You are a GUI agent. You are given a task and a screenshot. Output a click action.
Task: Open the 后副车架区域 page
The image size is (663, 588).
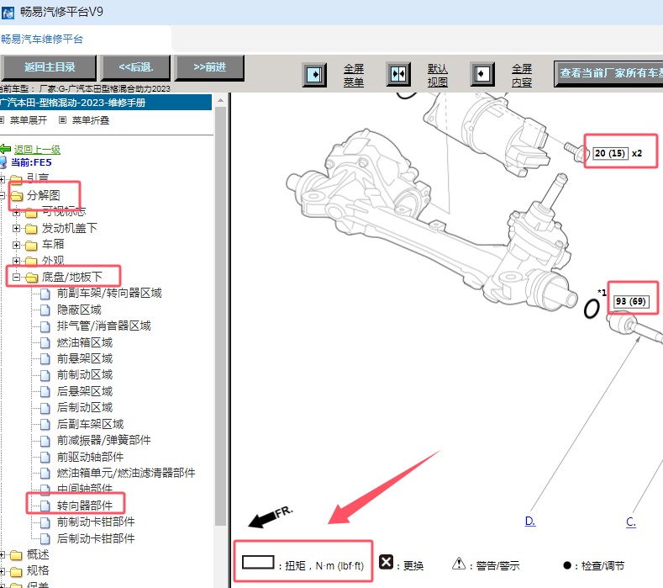(x=91, y=424)
